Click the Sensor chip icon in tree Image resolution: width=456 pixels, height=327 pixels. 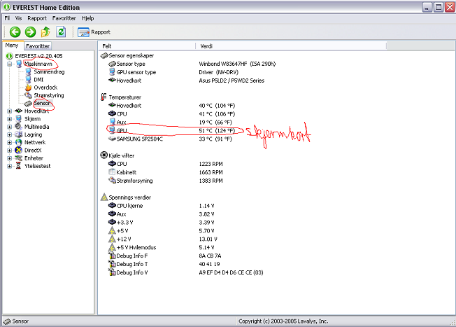[x=28, y=104]
